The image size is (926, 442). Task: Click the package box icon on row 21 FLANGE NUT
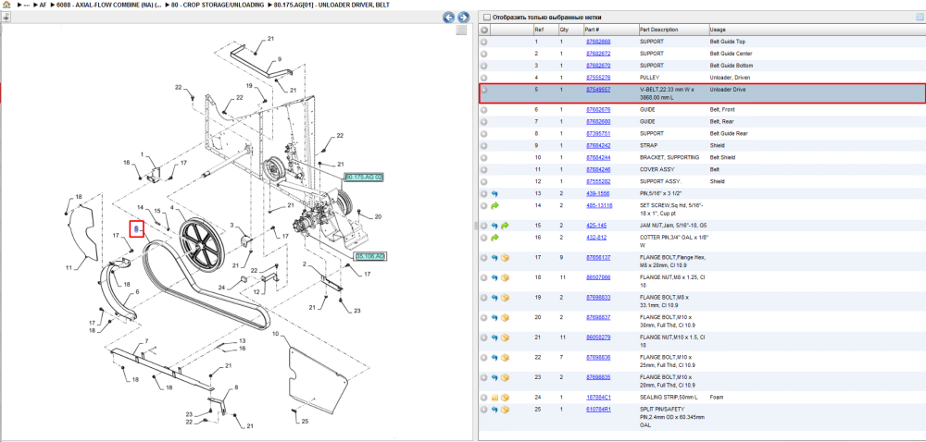pos(505,338)
